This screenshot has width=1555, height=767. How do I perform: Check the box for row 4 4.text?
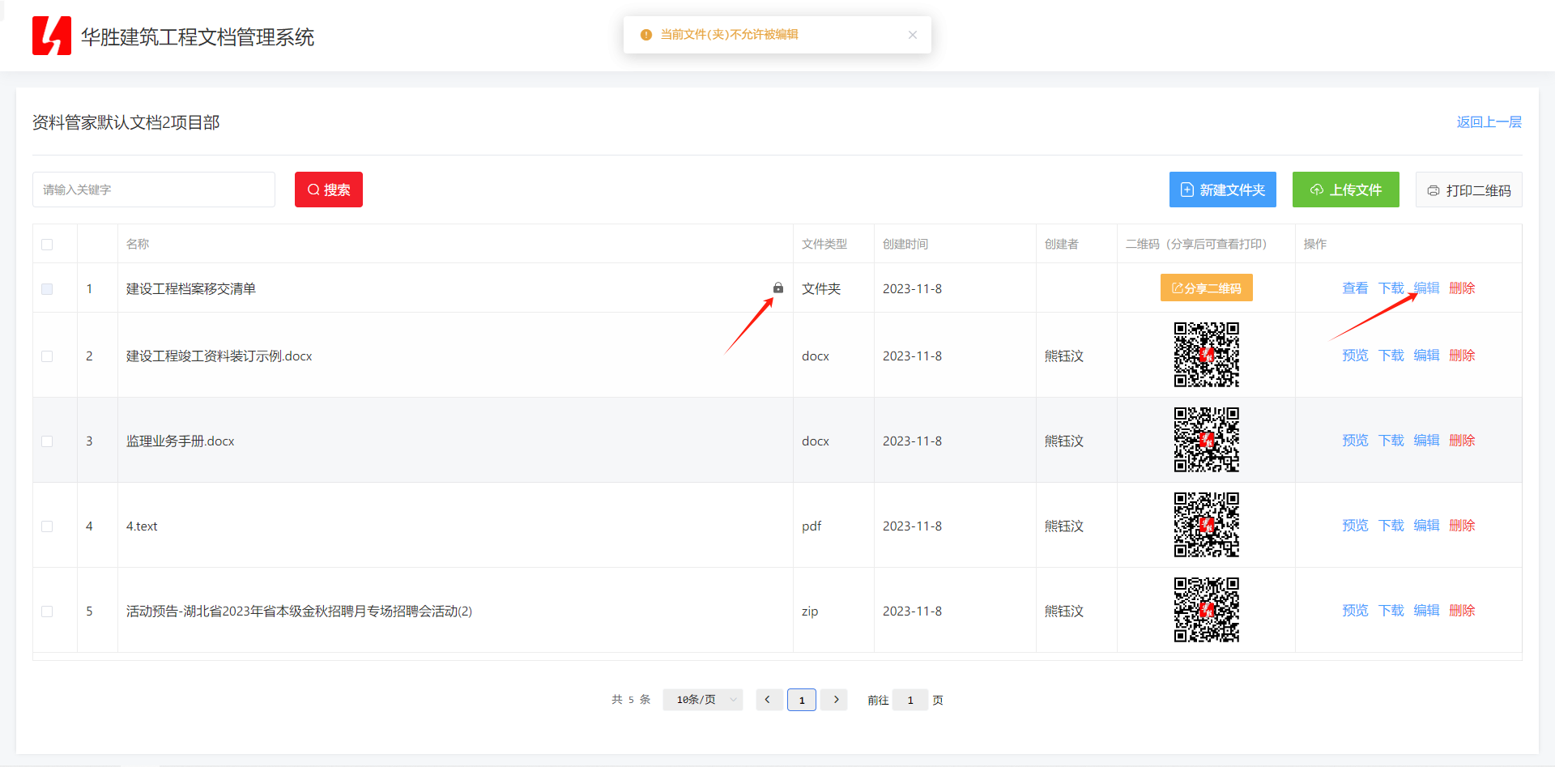click(x=47, y=526)
